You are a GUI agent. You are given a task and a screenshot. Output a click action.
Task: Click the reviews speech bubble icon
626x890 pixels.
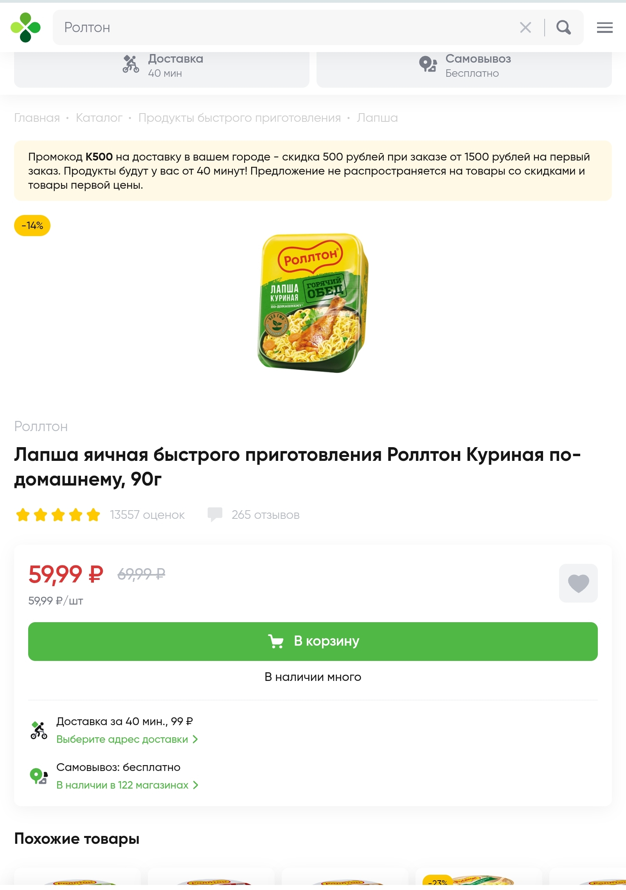tap(215, 514)
